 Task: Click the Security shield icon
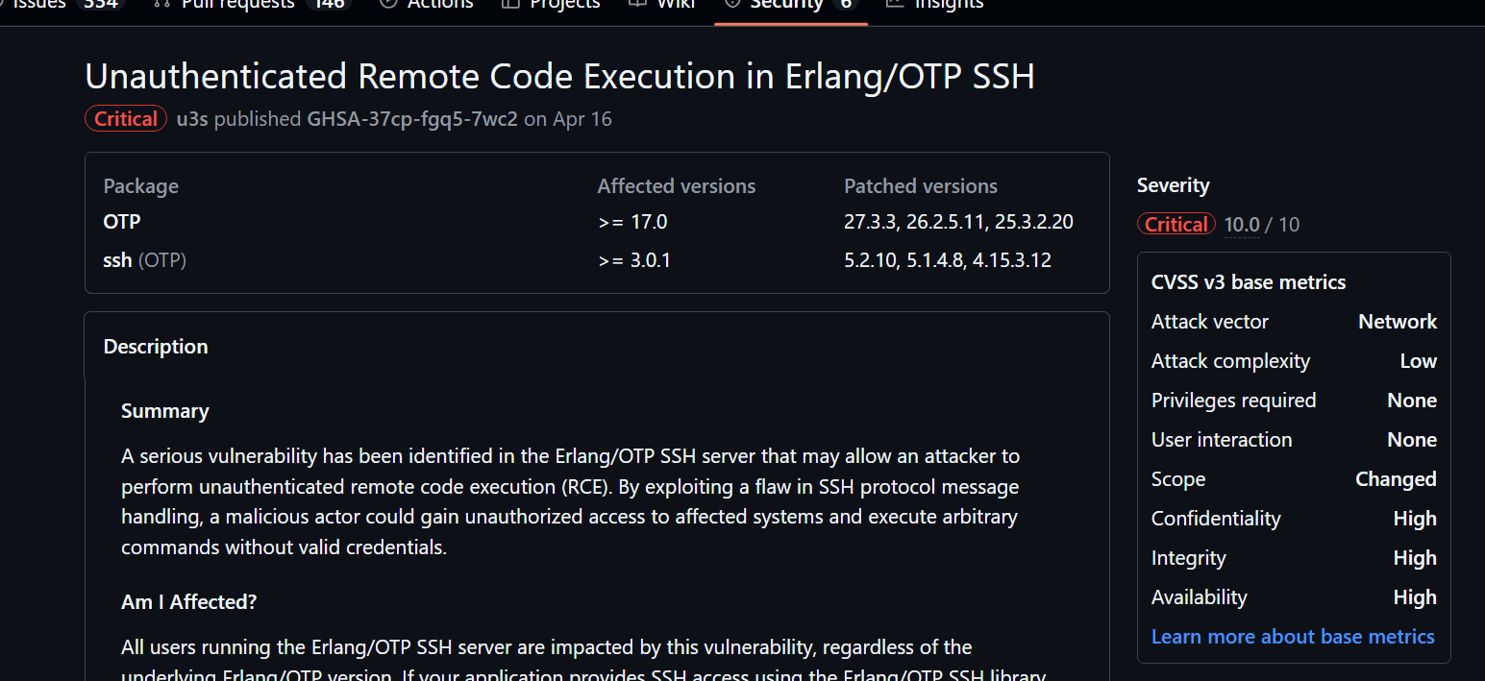pyautogui.click(x=732, y=4)
